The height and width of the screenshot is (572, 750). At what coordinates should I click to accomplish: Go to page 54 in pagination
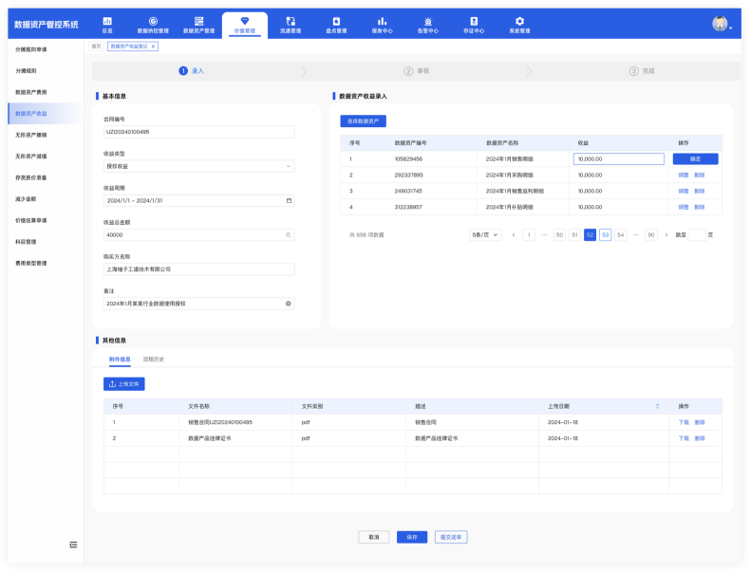tap(620, 234)
